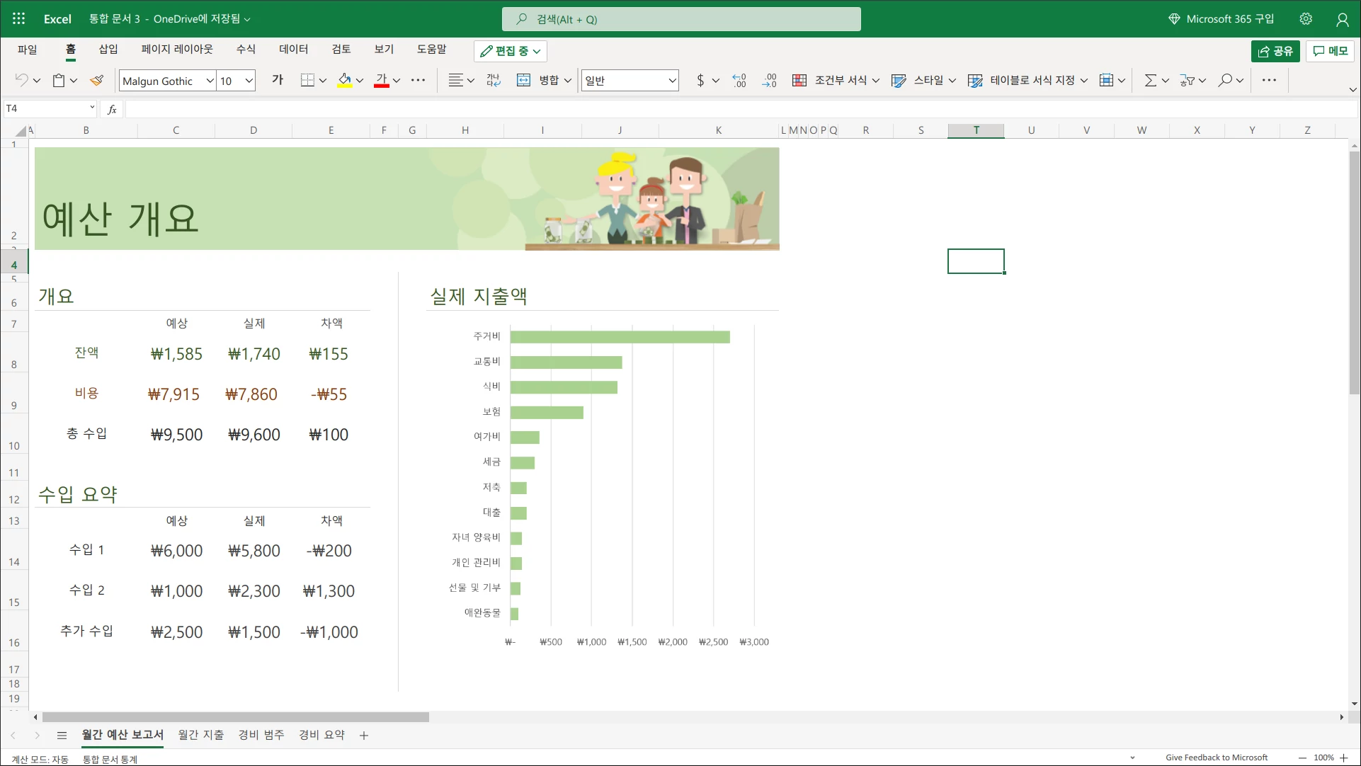Open the 삽입 ribbon tab
1361x766 pixels.
tap(108, 50)
